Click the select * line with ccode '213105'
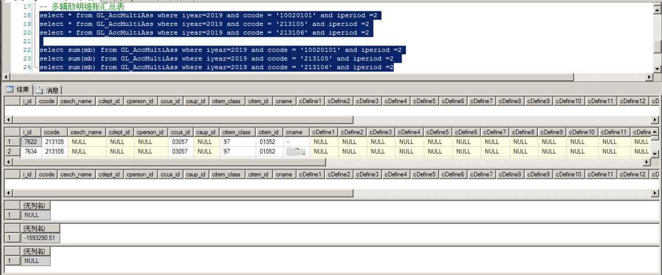The height and width of the screenshot is (275, 662). point(207,24)
